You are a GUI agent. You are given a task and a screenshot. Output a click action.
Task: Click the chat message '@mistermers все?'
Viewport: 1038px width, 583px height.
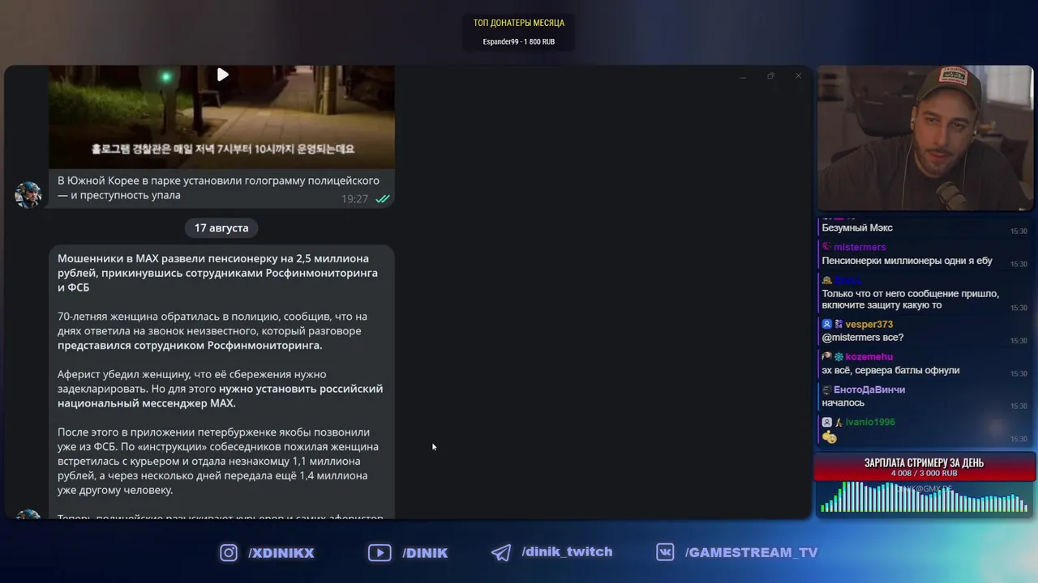coord(863,338)
